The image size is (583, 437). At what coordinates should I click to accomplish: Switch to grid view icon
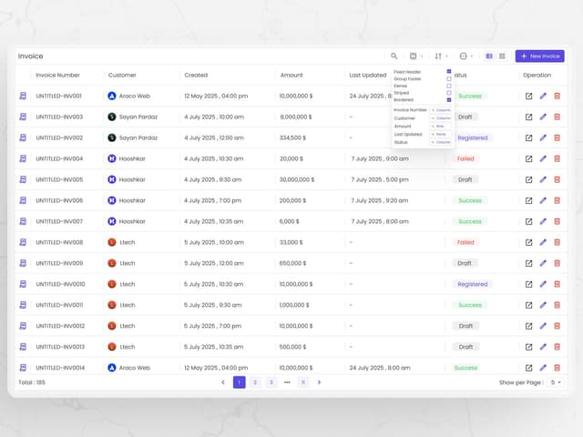(502, 56)
